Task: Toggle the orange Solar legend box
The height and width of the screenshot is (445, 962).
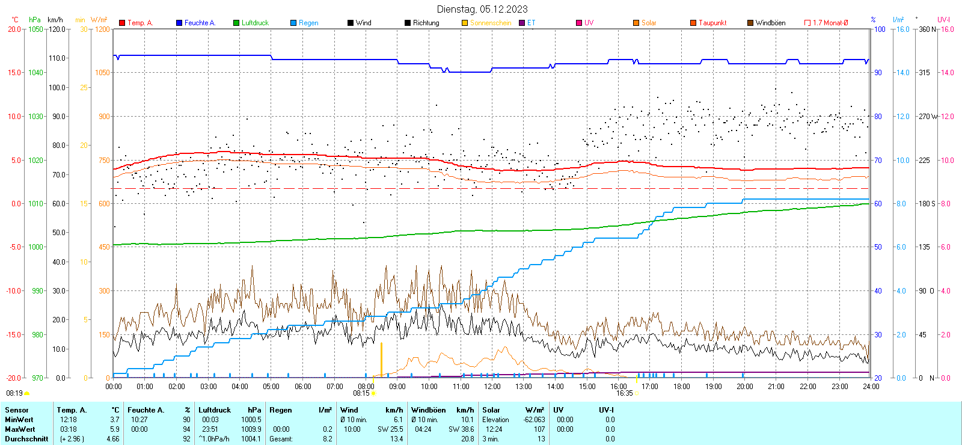Action: 636,23
